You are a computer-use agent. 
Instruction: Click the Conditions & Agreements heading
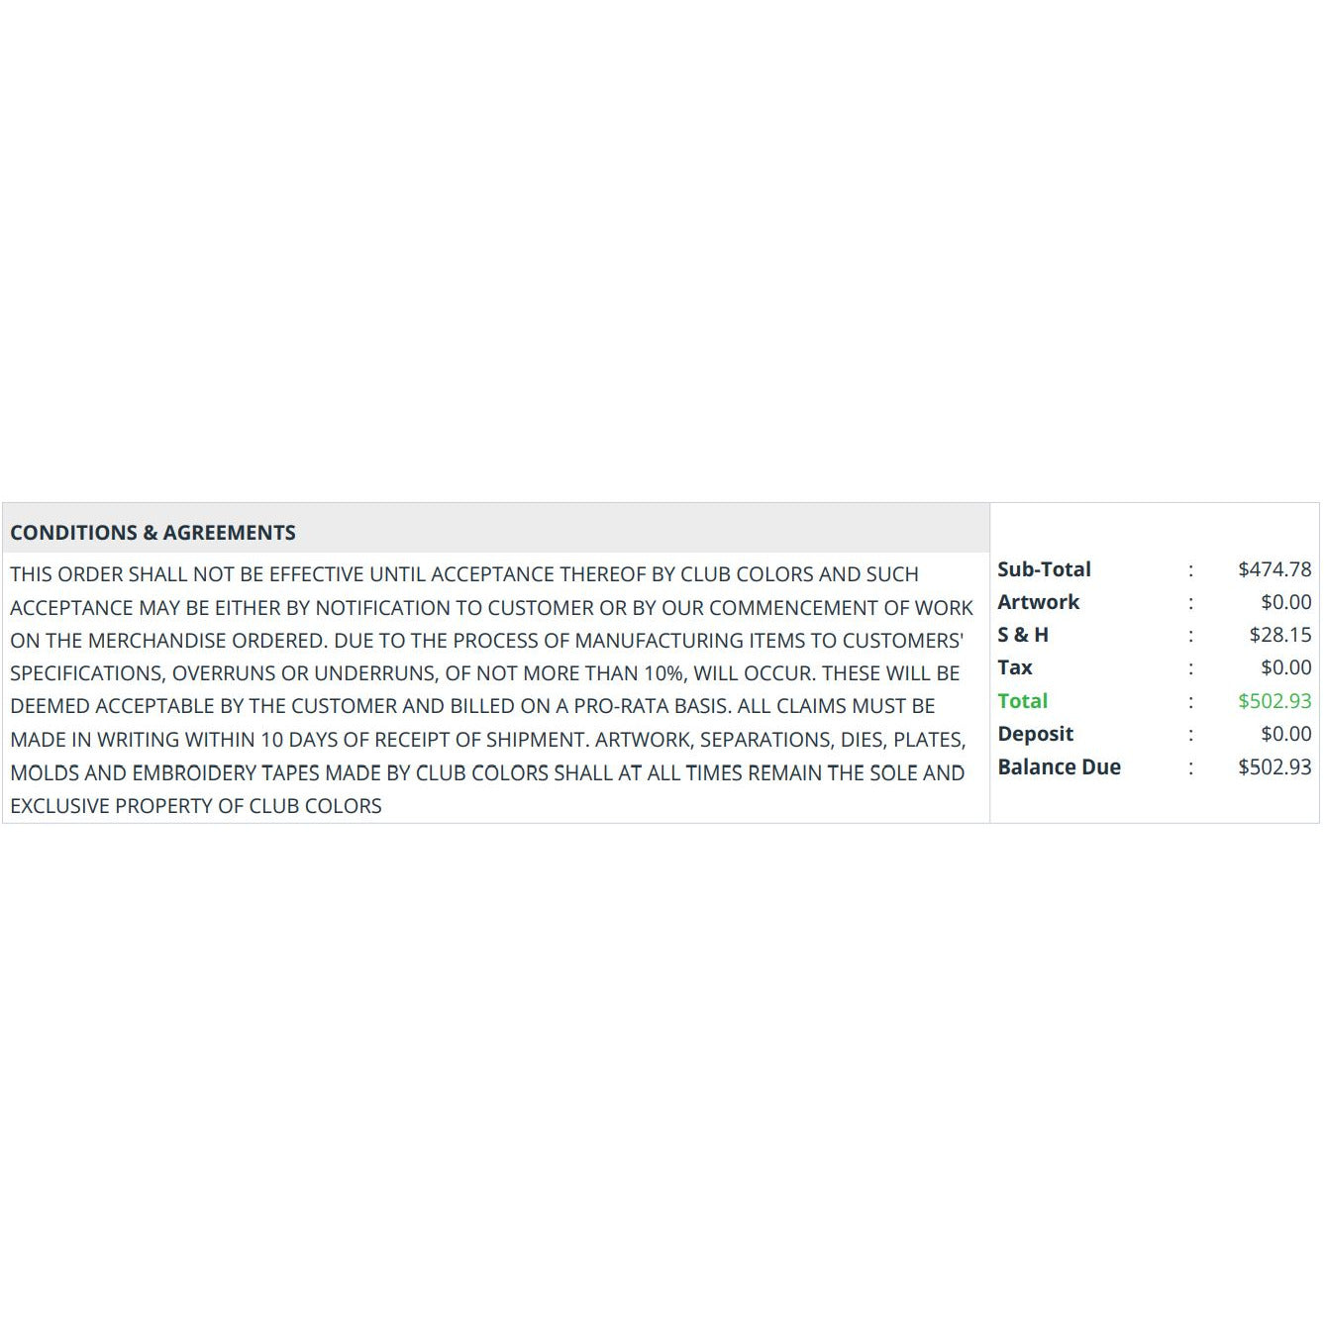click(153, 533)
